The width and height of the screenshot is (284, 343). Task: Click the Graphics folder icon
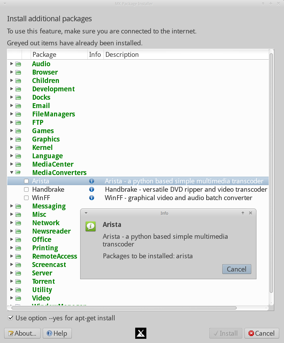pyautogui.click(x=18, y=139)
